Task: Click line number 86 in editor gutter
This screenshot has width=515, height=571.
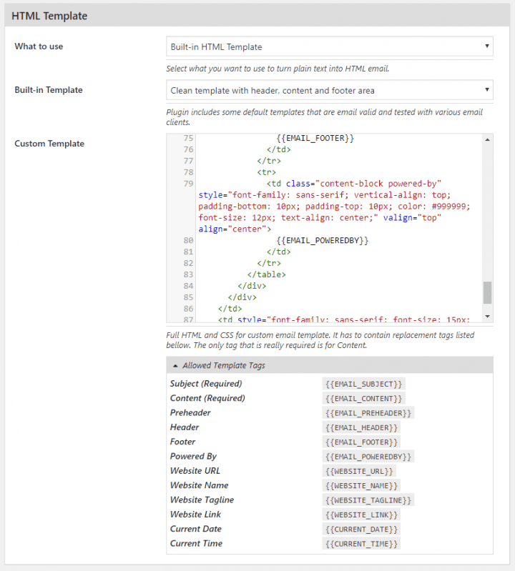Action: 188,309
